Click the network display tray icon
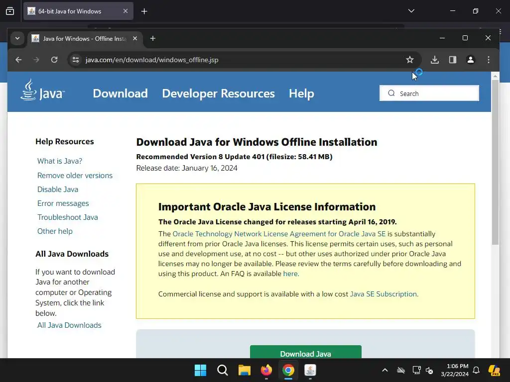 coord(416,370)
